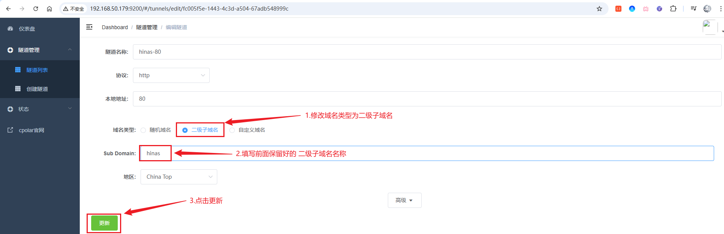Viewport: 724px width, 234px height.
Task: Click the Sub Domain input field
Action: click(427, 153)
